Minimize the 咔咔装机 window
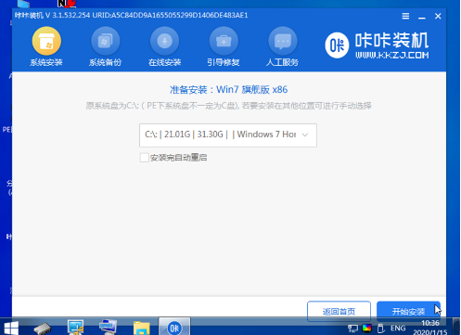The width and height of the screenshot is (461, 335). 422,17
